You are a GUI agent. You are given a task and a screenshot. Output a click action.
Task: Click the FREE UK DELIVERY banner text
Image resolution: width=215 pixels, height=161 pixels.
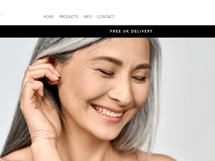pyautogui.click(x=131, y=31)
